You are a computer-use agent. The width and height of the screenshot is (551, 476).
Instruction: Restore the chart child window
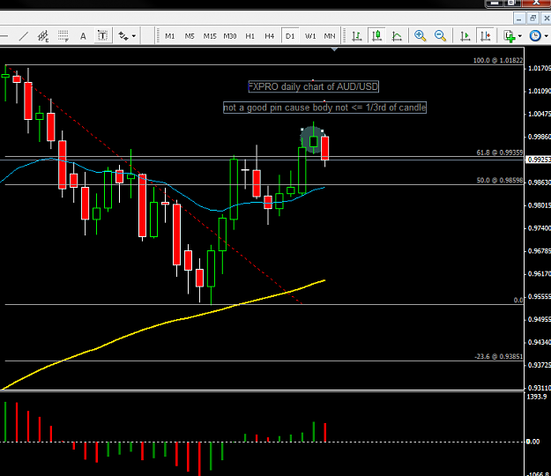[533, 18]
